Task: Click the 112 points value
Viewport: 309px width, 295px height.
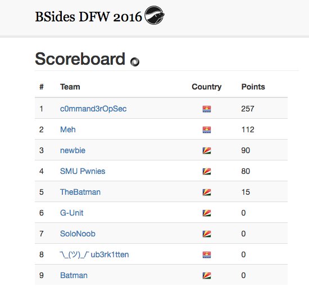Action: pyautogui.click(x=248, y=129)
